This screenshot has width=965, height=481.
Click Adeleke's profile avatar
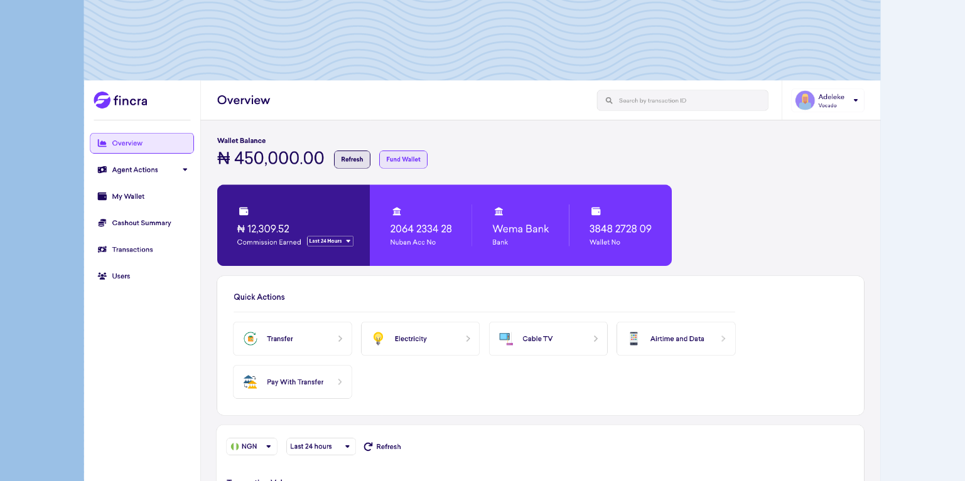coord(805,100)
